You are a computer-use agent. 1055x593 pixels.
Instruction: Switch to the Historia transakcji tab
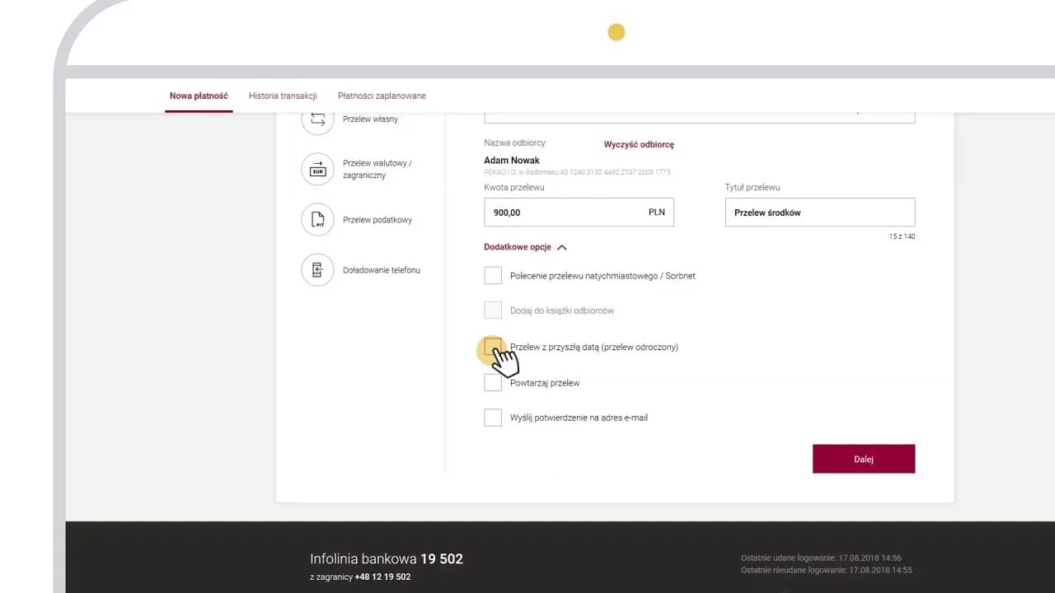[283, 96]
